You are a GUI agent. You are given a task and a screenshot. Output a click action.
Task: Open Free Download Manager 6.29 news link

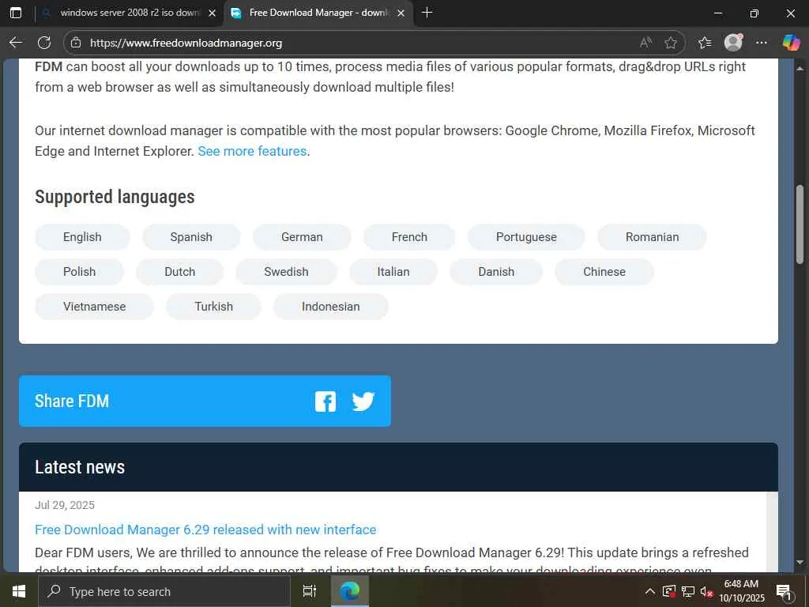click(x=205, y=530)
